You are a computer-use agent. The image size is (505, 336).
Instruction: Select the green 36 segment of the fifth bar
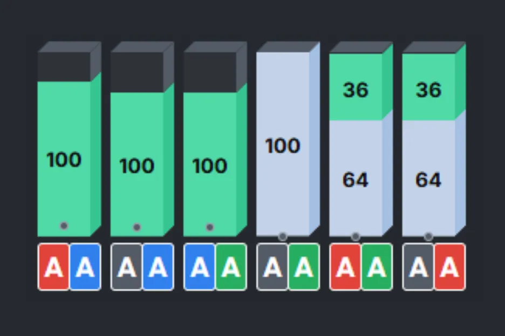coord(356,89)
